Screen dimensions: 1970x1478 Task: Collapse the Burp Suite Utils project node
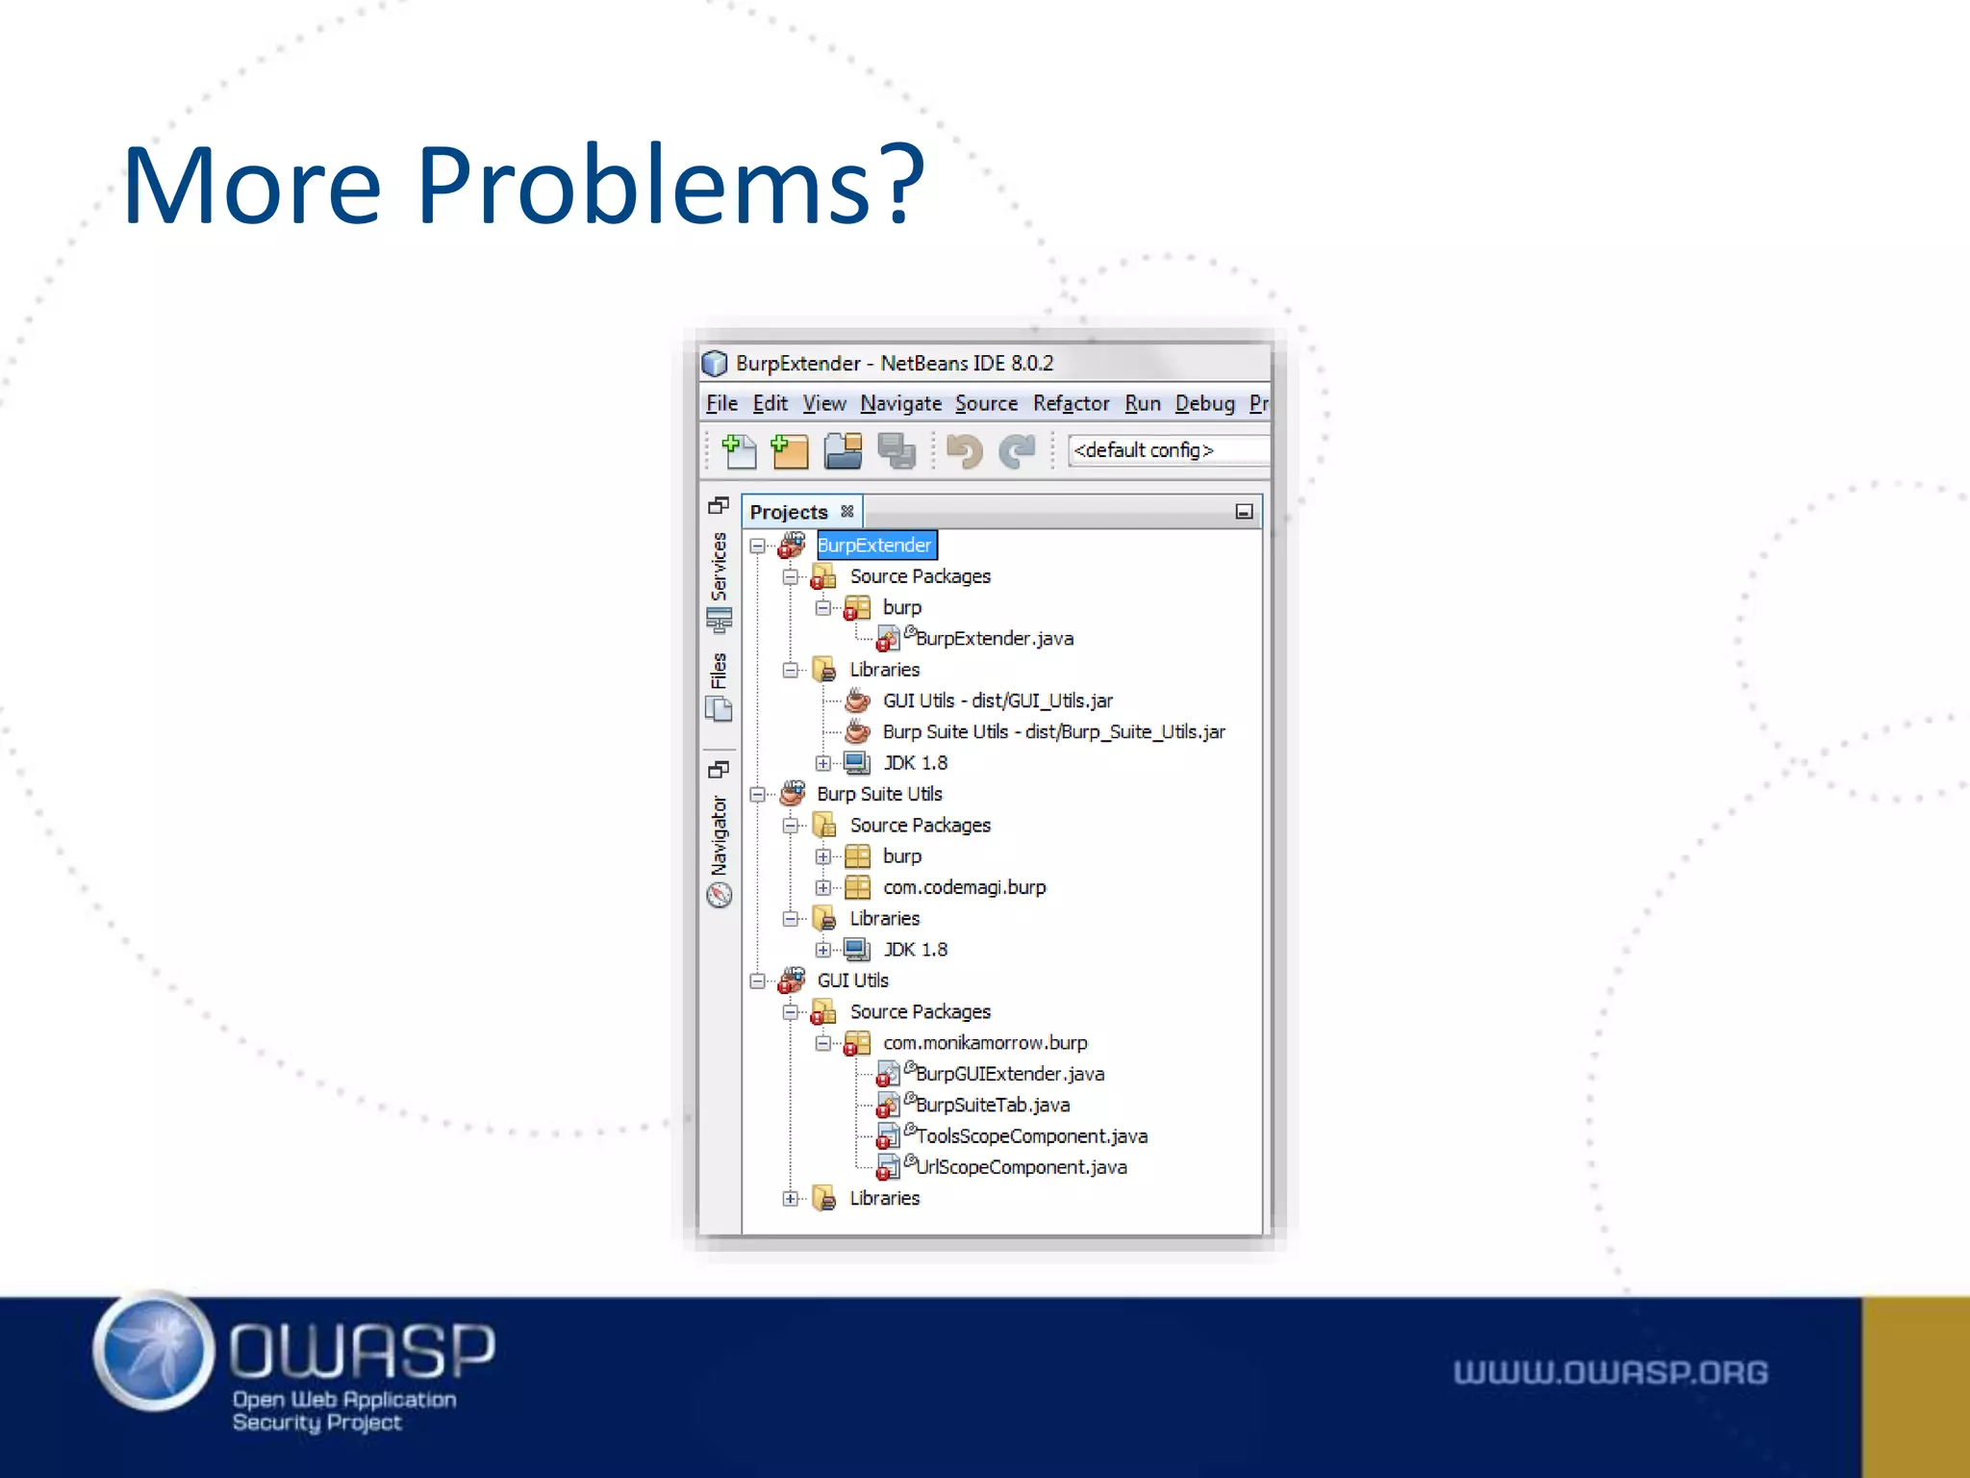click(x=758, y=795)
